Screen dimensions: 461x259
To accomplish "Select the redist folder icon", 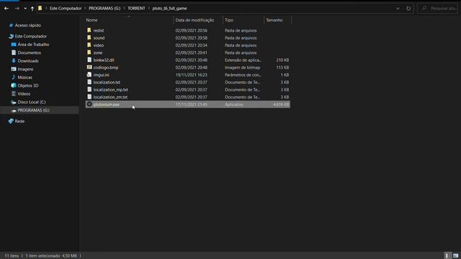I will [x=89, y=30].
